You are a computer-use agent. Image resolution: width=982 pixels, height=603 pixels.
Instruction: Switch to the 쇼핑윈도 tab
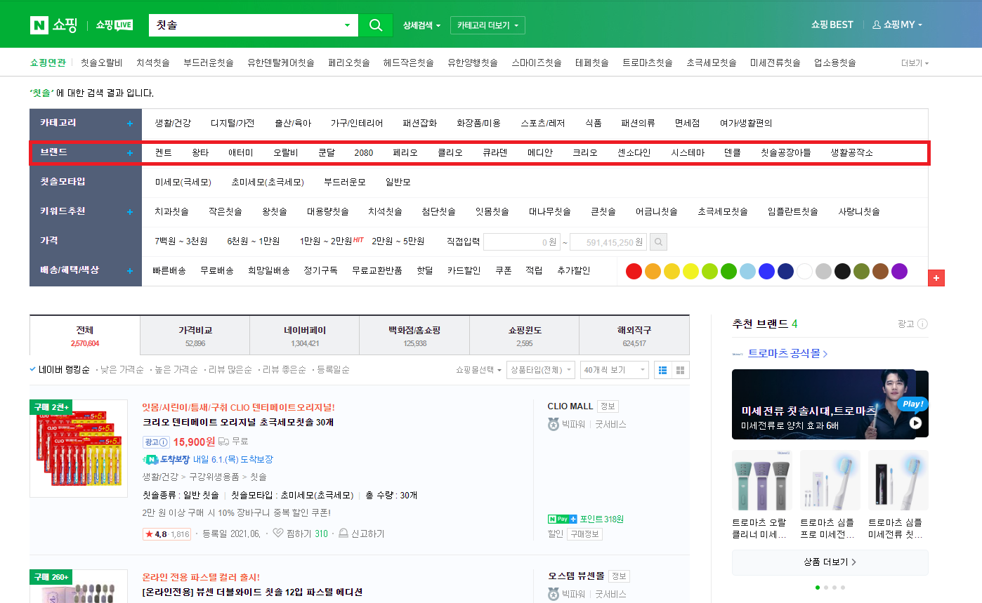(524, 336)
